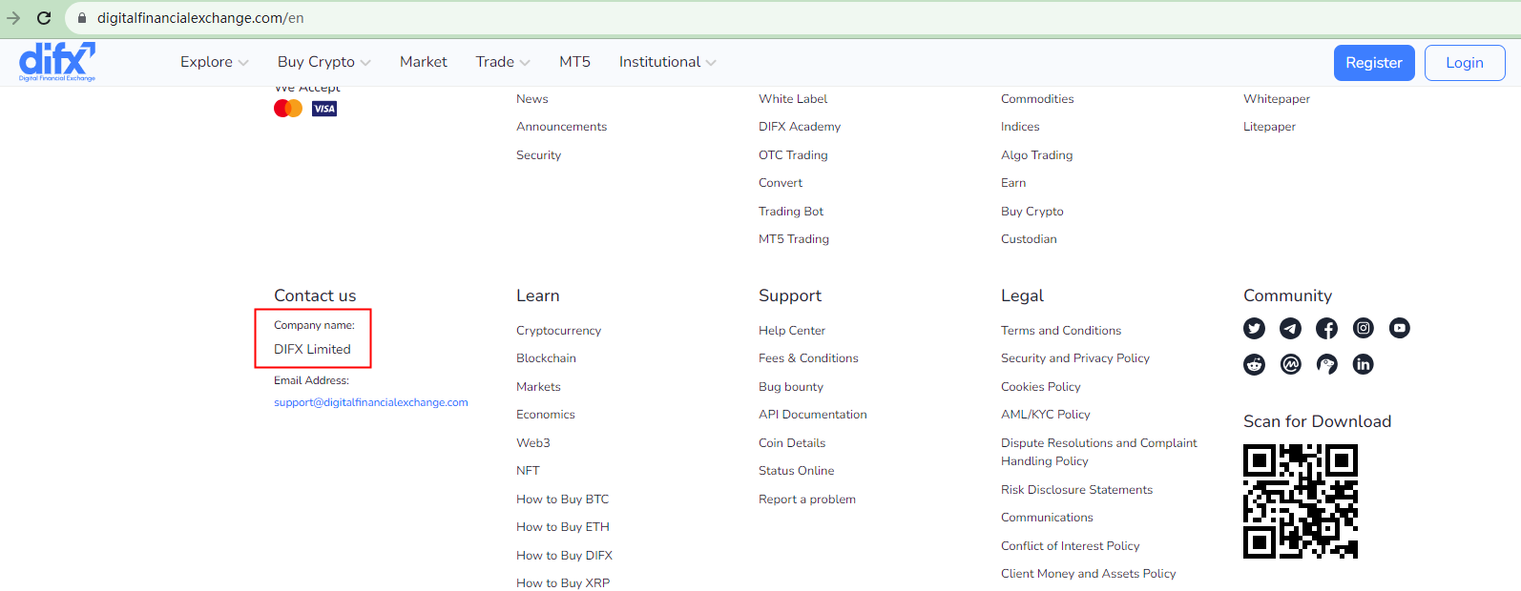Open the Web3 learn link
1521x591 pixels.
[533, 443]
